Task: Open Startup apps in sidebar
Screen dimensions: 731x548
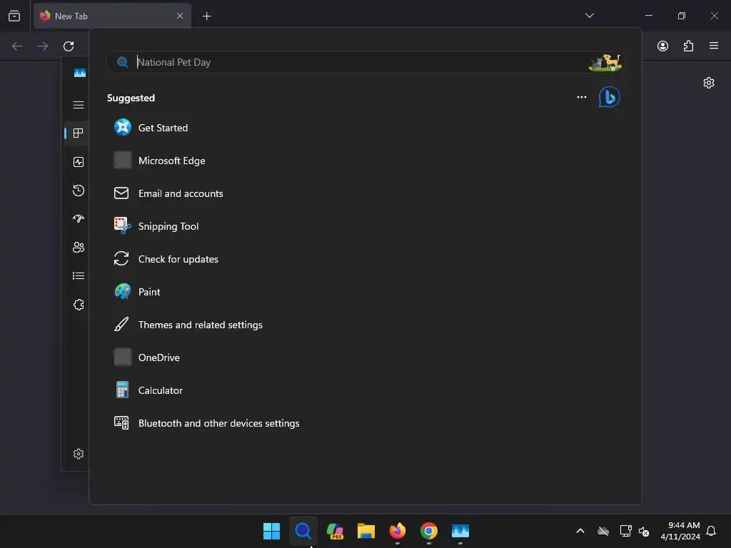Action: (x=79, y=218)
